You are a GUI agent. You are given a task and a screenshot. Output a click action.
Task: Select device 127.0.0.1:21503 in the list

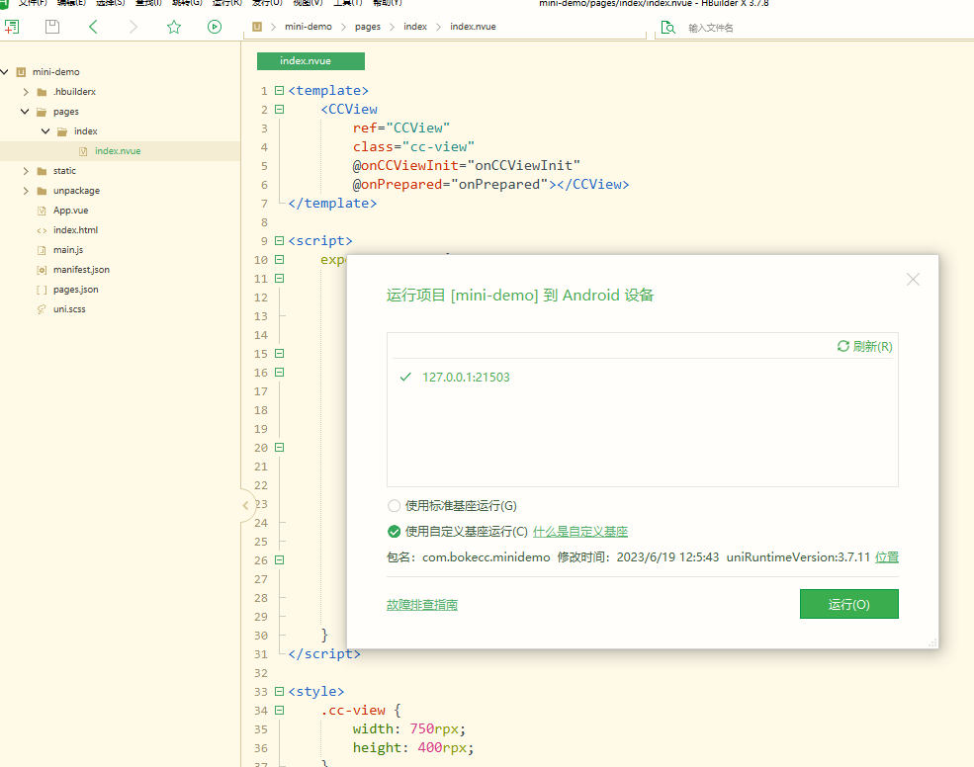click(x=466, y=377)
